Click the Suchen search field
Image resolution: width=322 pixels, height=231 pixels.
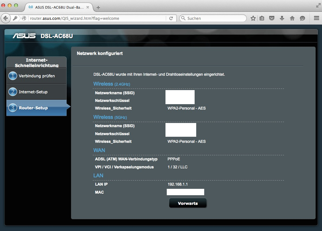213,19
